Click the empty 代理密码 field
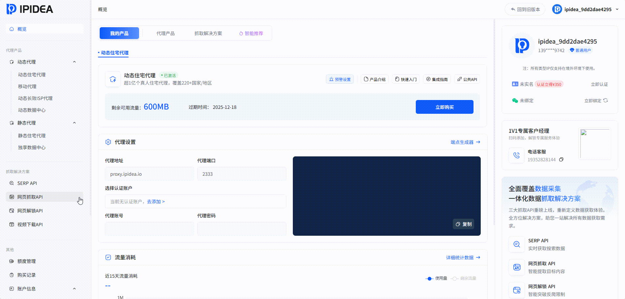The width and height of the screenshot is (625, 299). (x=242, y=229)
